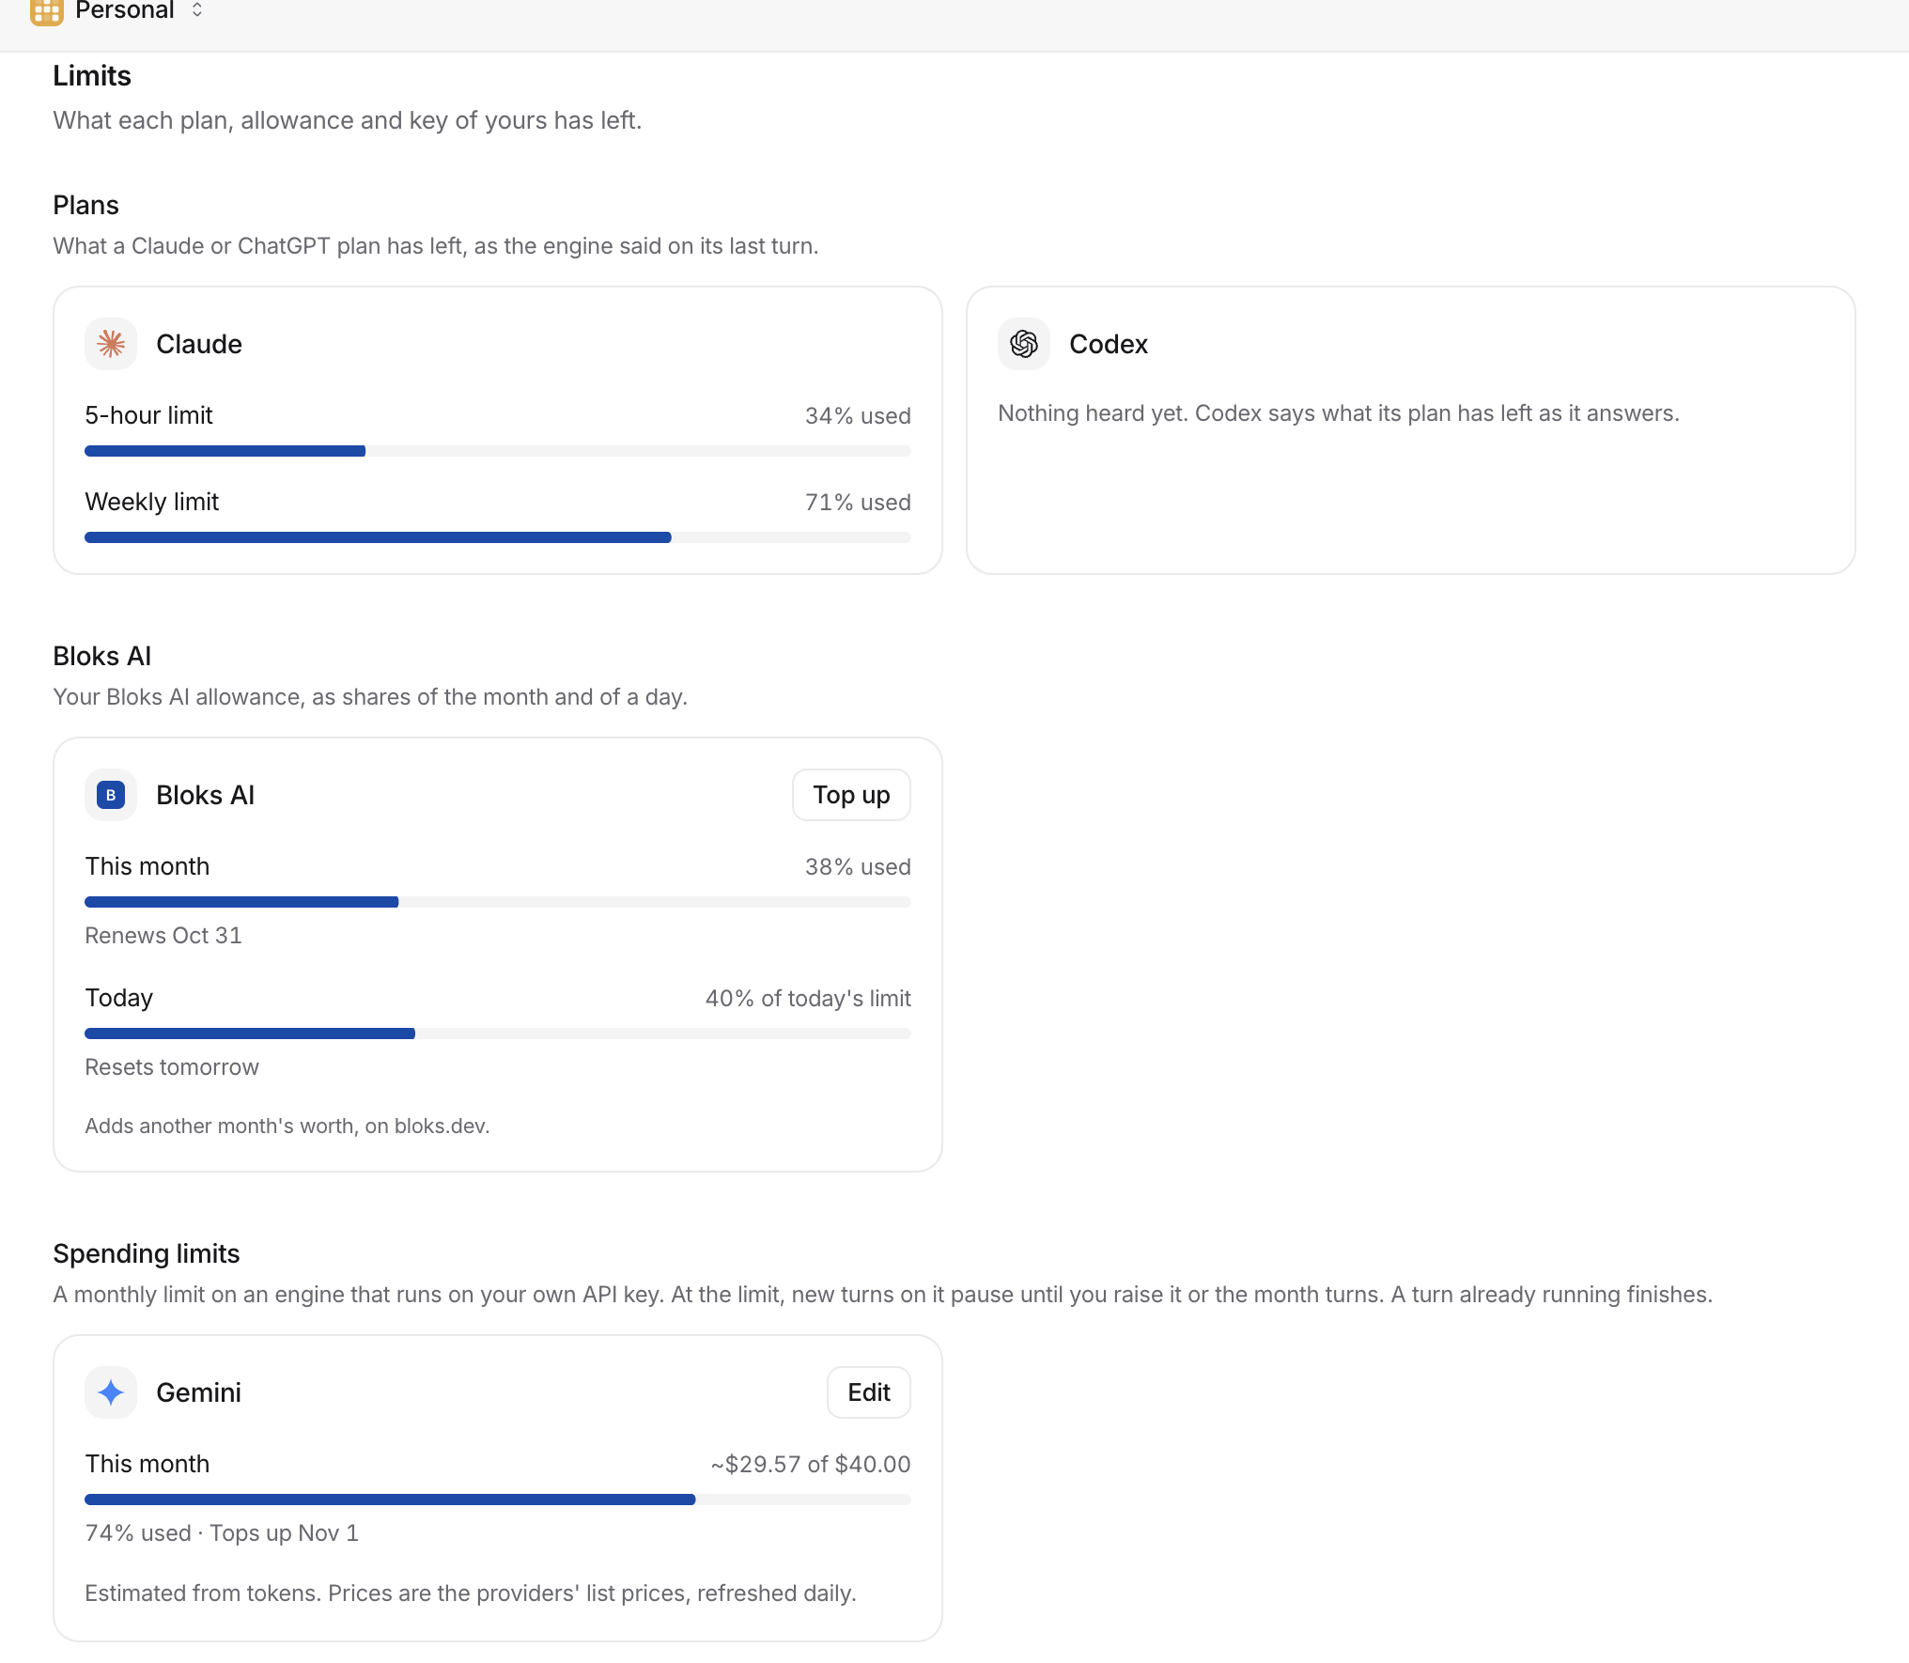
Task: Click "40% of today's limit" text
Action: [808, 998]
